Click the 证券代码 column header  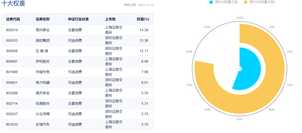click(13, 19)
